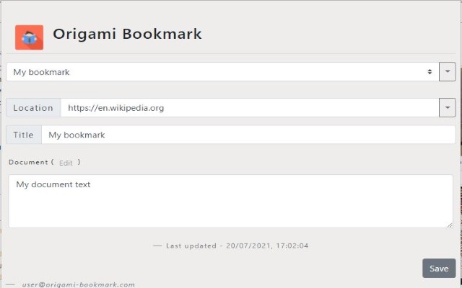The width and height of the screenshot is (462, 288).
Task: Click the Location field label
Action: point(33,108)
